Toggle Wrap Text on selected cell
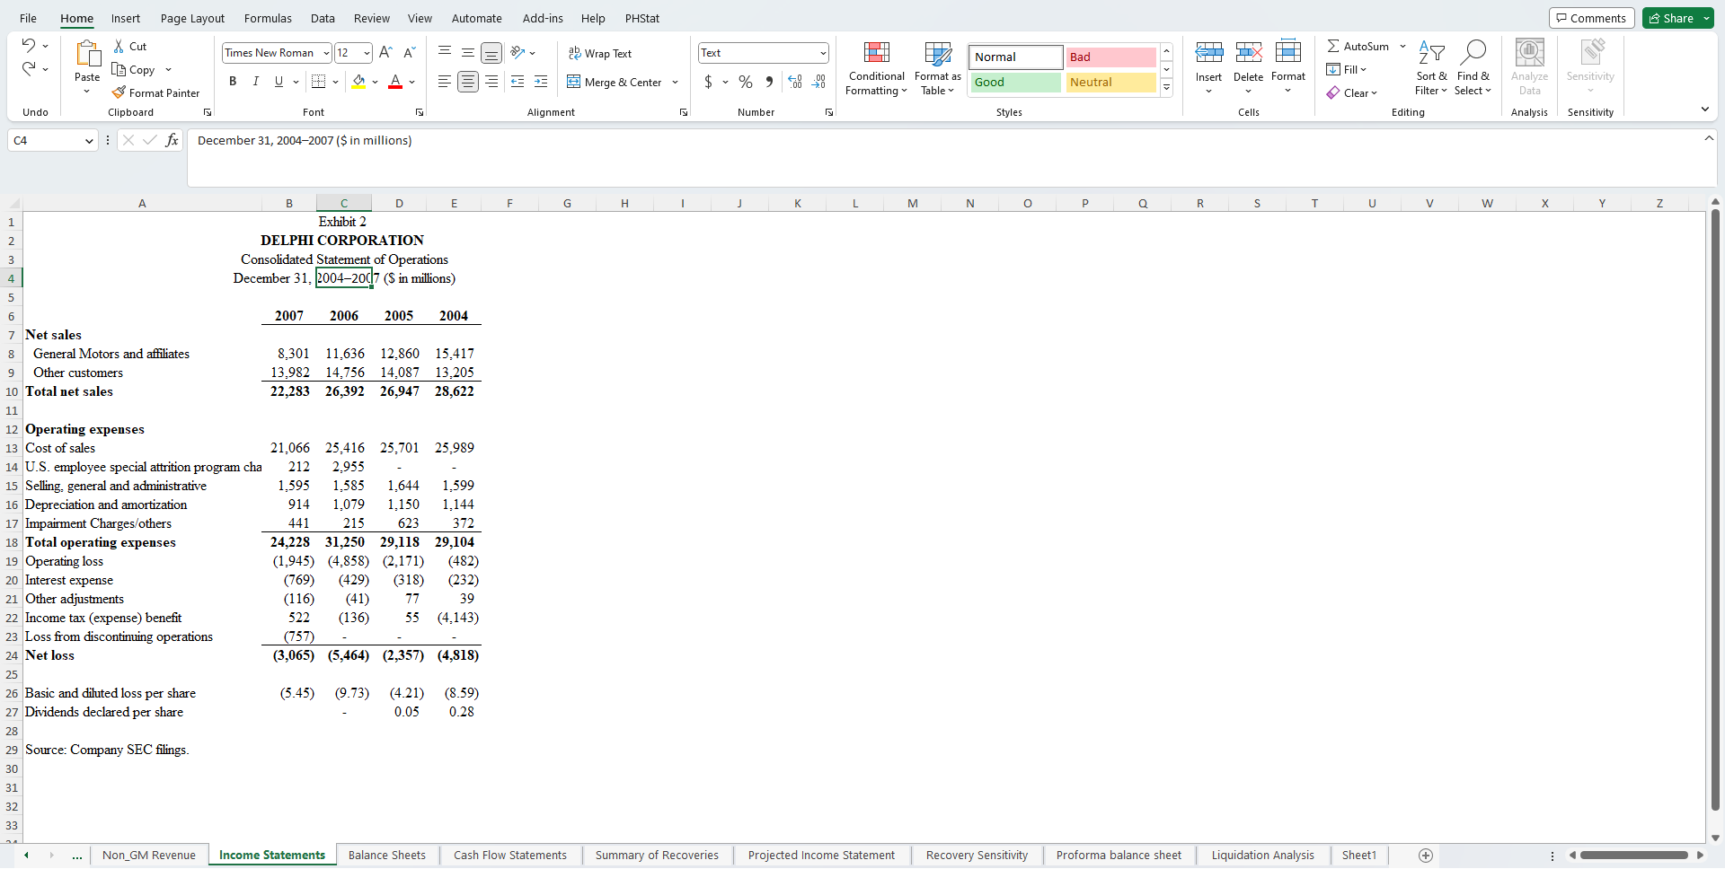The image size is (1725, 869). (599, 54)
